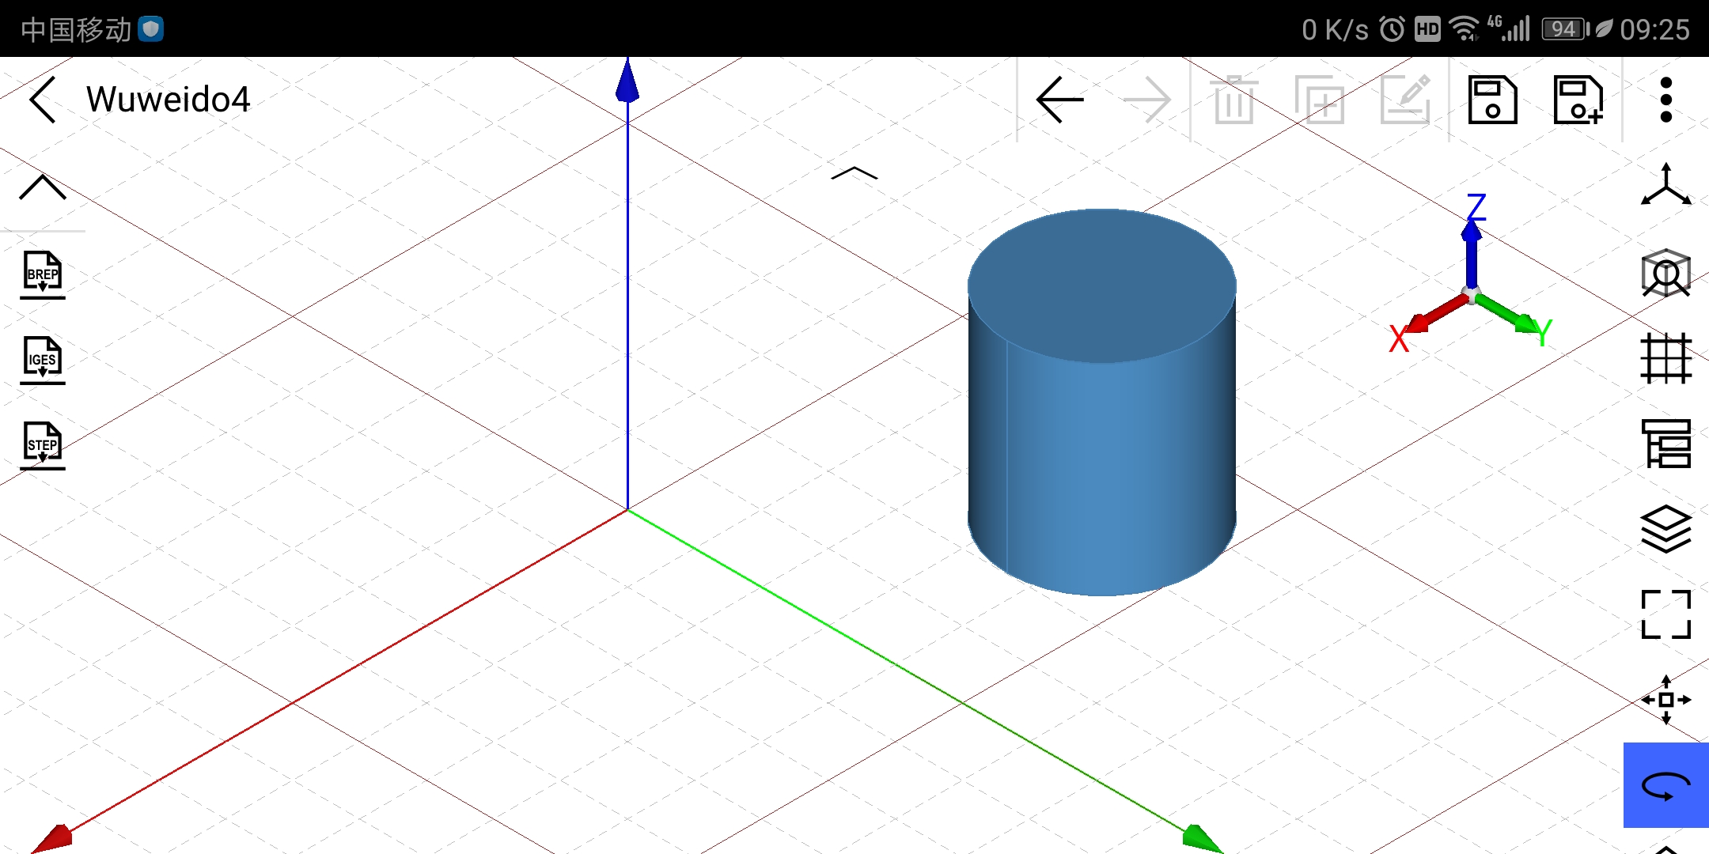Viewport: 1709px width, 854px height.
Task: Click the Save As icon
Action: [x=1578, y=100]
